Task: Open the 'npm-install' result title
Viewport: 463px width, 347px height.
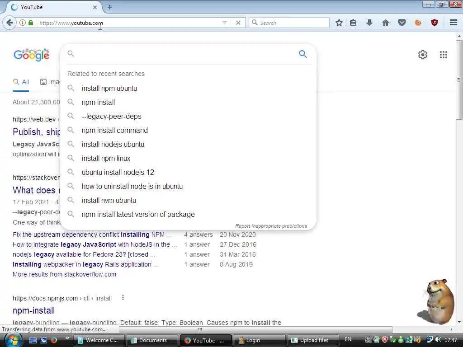Action: click(33, 310)
